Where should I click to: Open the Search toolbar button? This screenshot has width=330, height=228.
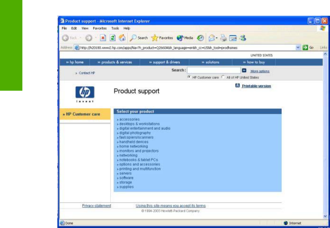tap(139, 38)
